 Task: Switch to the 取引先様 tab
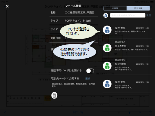138,8
